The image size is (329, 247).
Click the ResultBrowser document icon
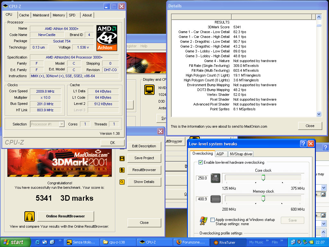(x=122, y=170)
